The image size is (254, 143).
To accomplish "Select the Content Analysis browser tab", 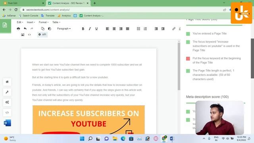I will coord(68,3).
